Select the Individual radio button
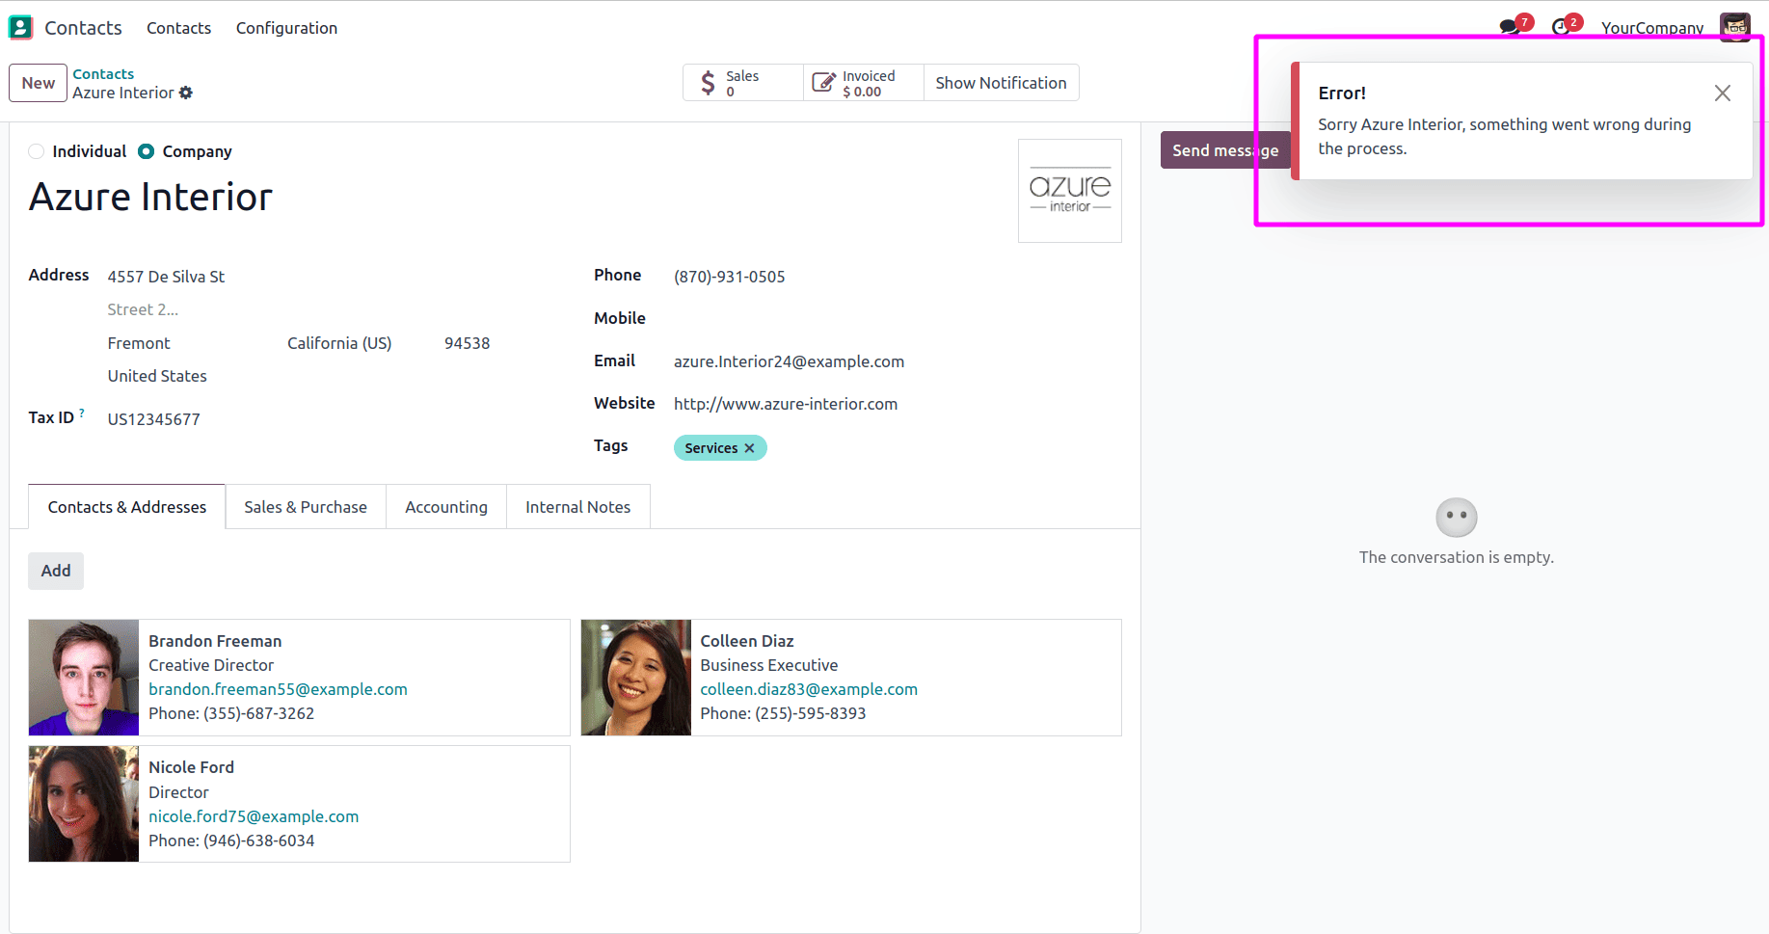Image resolution: width=1769 pixels, height=934 pixels. (37, 151)
